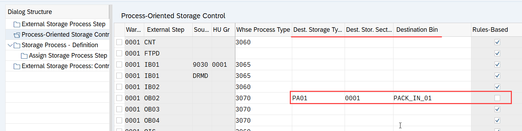522x131 pixels.
Task: Click the Destination Bin column header
Action: [x=432, y=30]
